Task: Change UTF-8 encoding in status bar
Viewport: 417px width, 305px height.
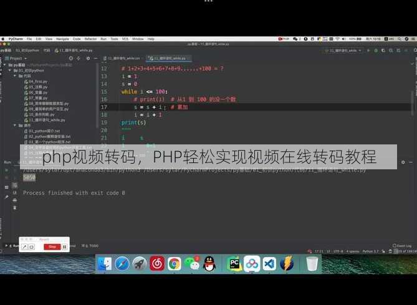Action: pyautogui.click(x=338, y=251)
